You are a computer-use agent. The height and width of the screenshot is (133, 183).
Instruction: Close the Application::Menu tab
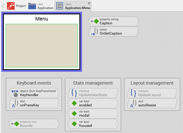coord(89,3)
